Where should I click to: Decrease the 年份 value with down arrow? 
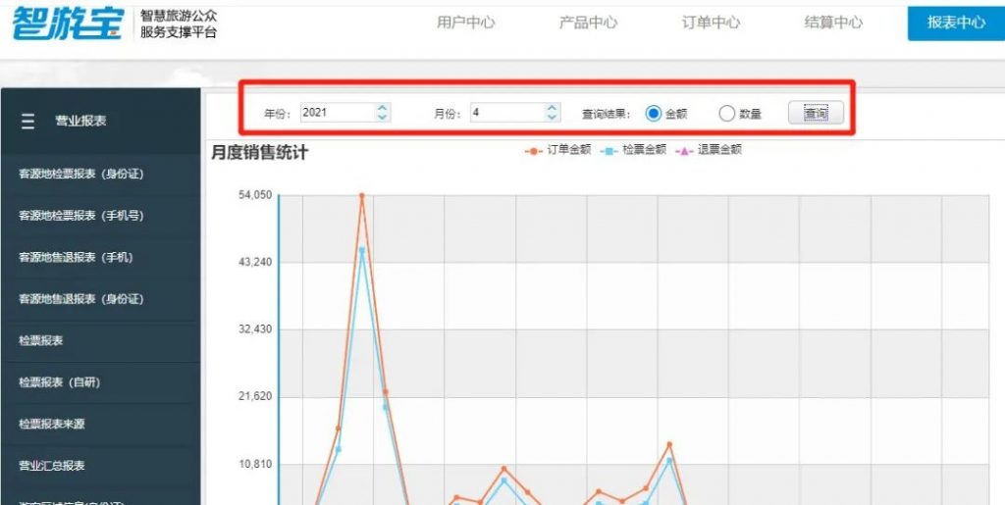[383, 117]
